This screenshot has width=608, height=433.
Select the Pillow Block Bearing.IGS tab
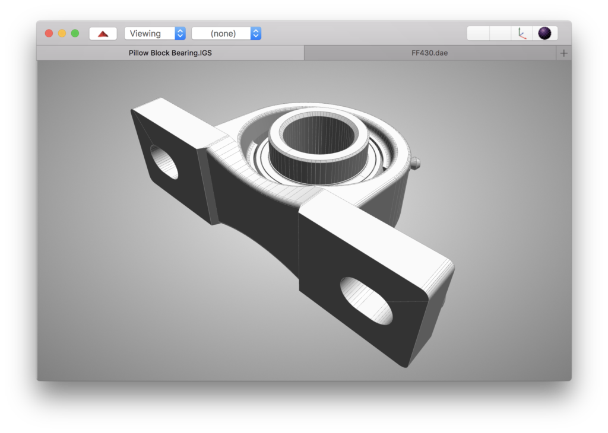pos(169,53)
